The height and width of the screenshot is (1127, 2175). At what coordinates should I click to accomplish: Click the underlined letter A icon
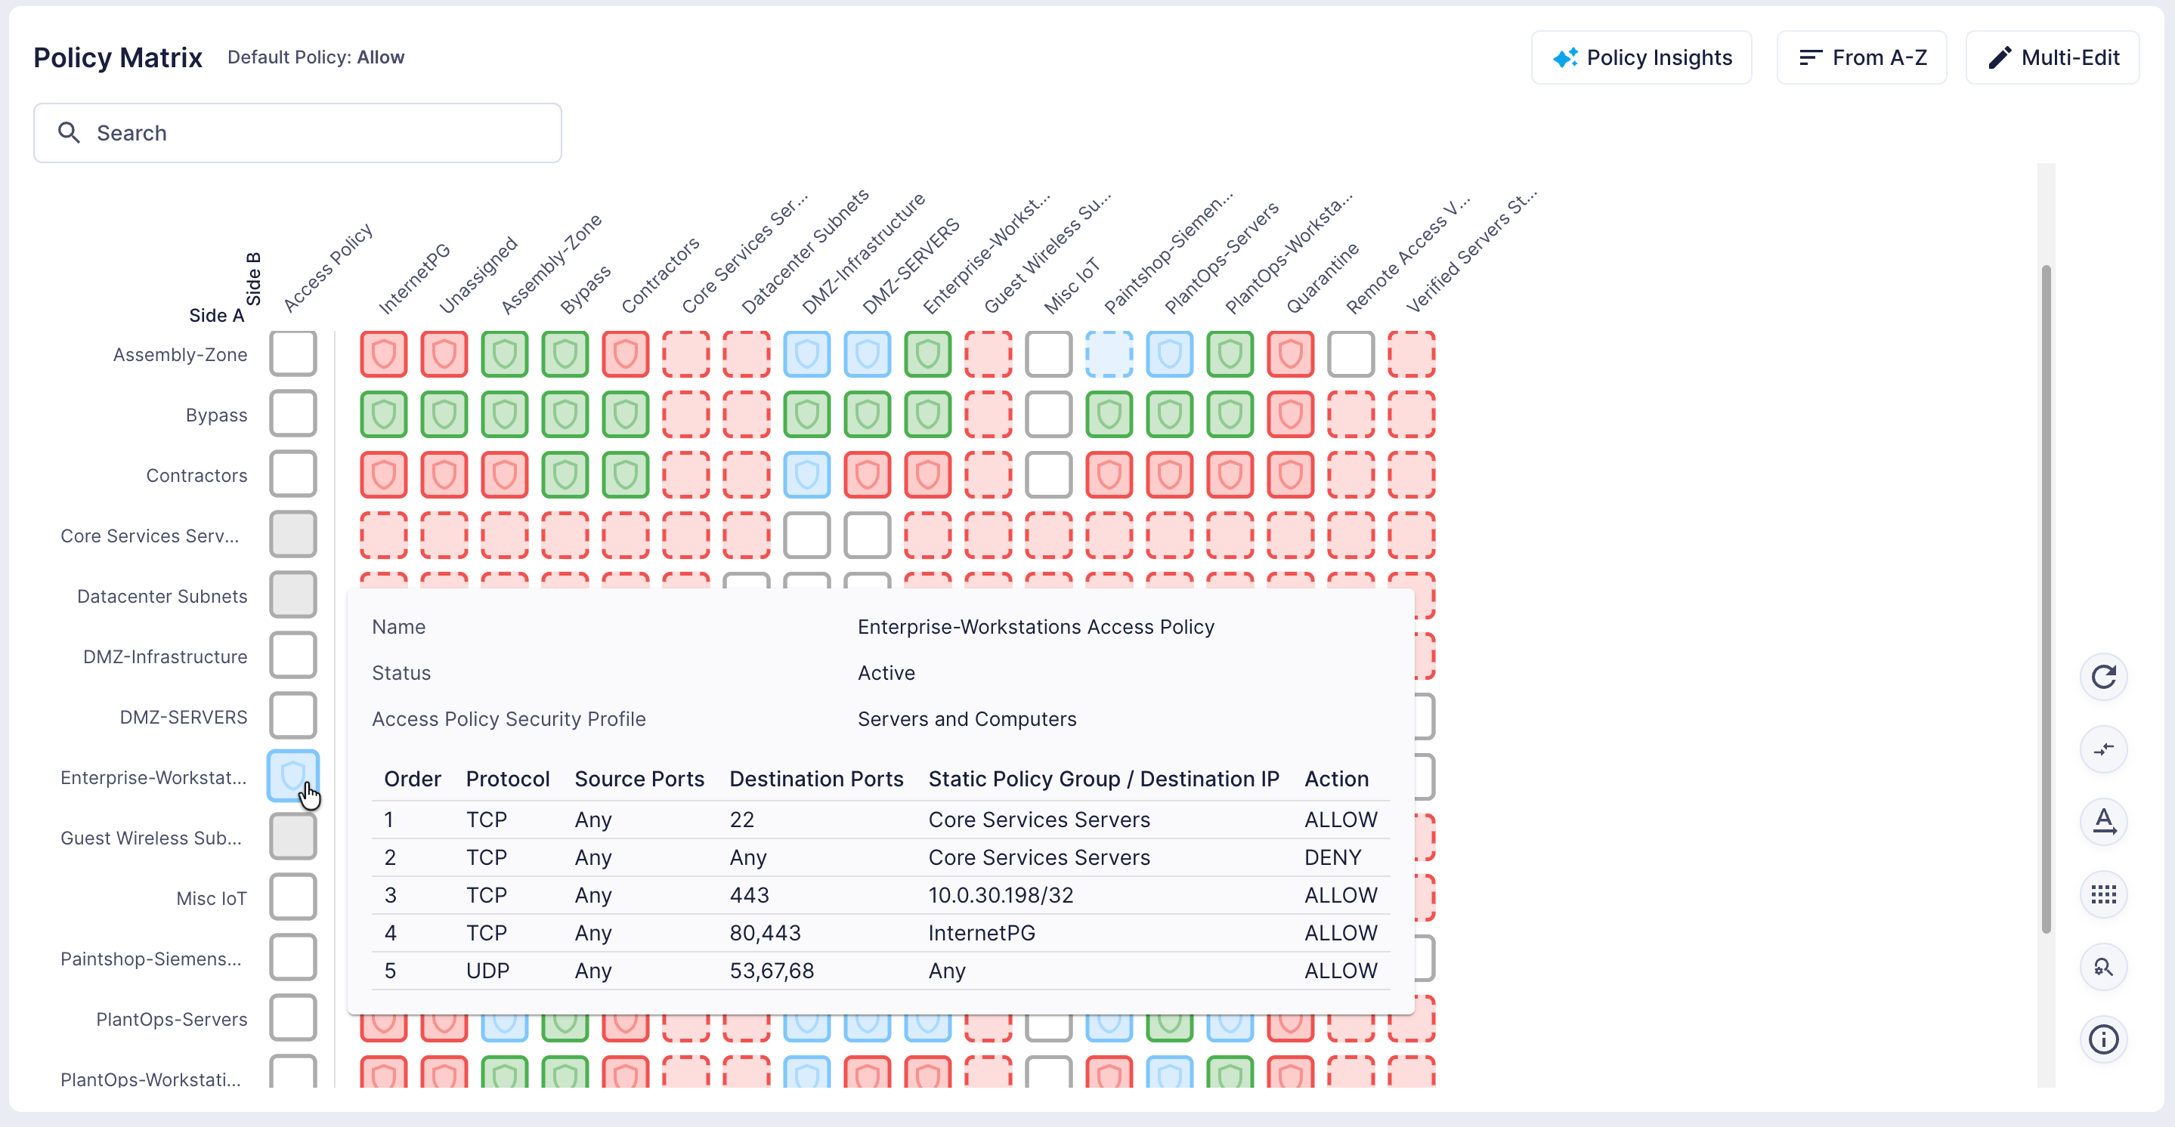coord(2103,821)
